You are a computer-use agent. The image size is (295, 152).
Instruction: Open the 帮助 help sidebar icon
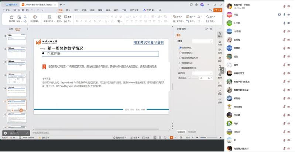click(x=220, y=92)
